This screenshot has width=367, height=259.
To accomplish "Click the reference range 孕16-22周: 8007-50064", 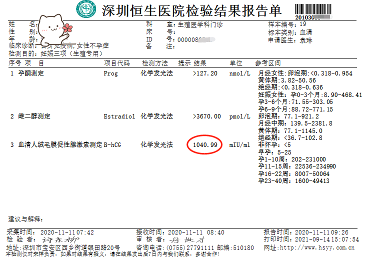I will click(293, 174).
